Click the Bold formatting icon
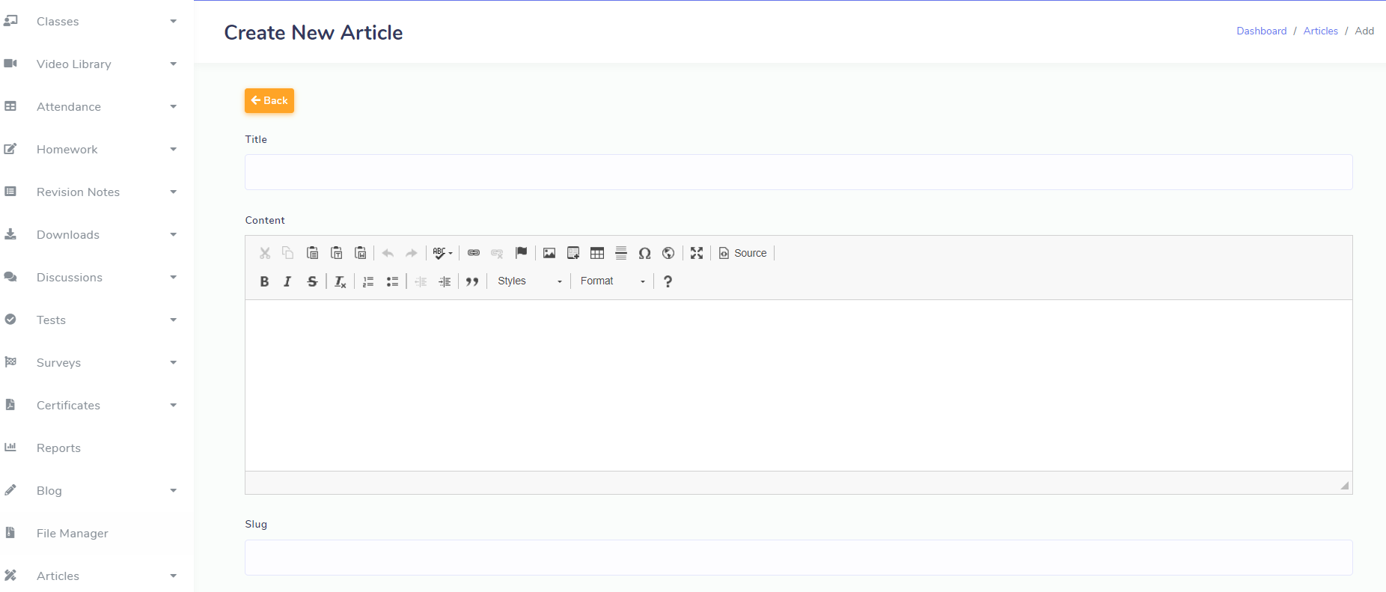 264,281
